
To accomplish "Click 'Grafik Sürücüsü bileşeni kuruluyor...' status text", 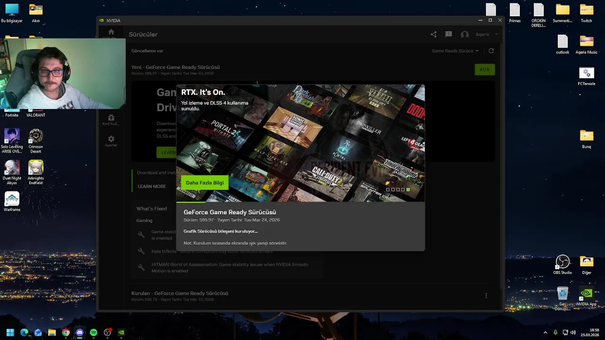I will 221,231.
